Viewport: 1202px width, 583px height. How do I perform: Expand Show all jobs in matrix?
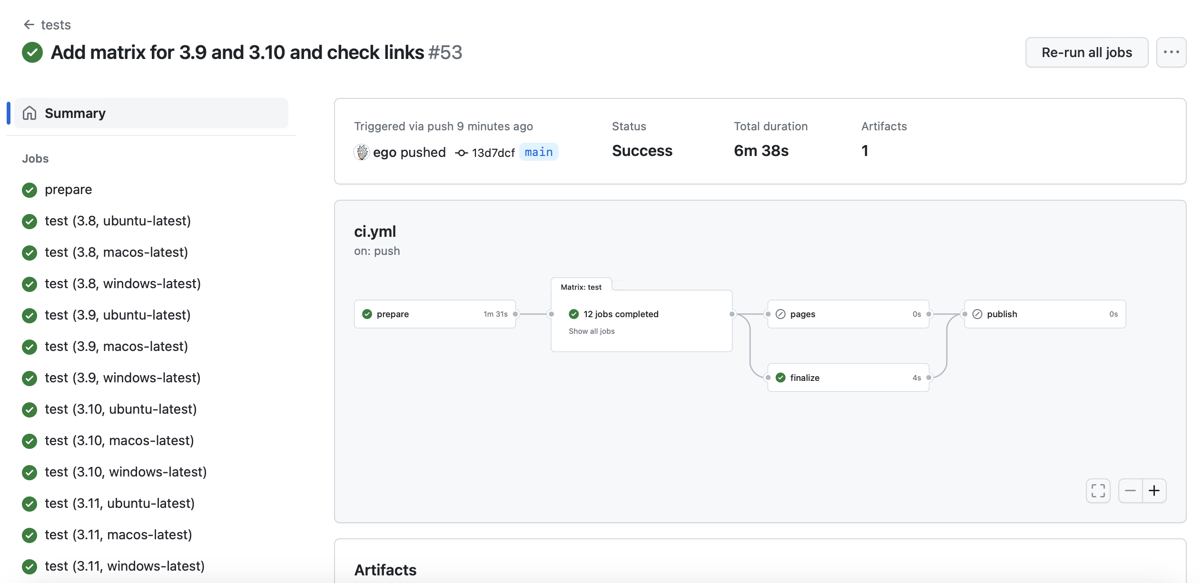point(591,331)
